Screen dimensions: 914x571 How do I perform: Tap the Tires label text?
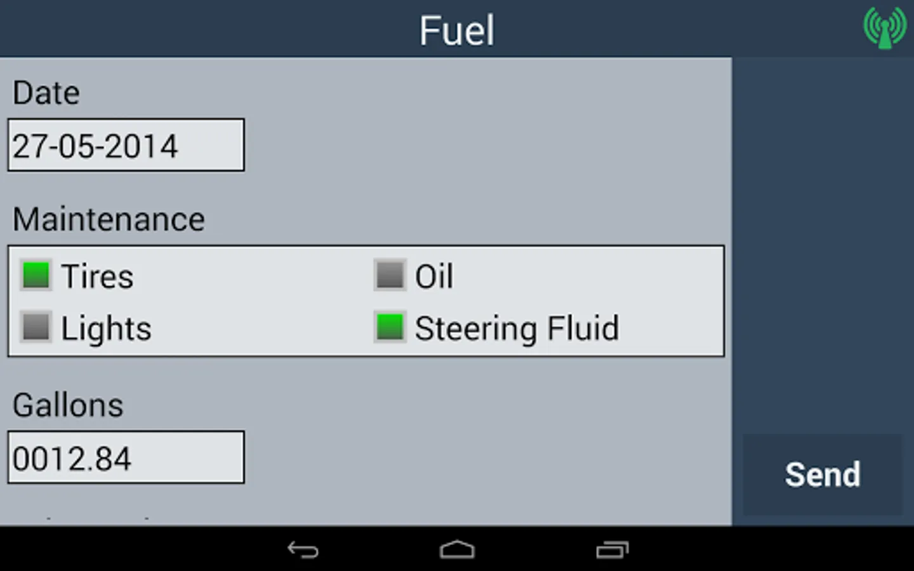tap(97, 277)
